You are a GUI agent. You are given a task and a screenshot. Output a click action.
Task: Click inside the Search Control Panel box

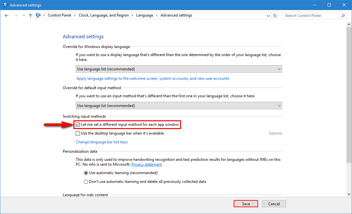pyautogui.click(x=312, y=15)
